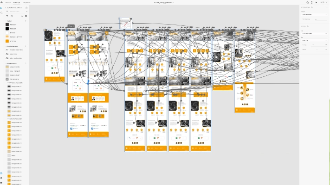Viewport: 330px width, 185px height.
Task: Select the Select arrow tool
Action: [x=1, y=8]
